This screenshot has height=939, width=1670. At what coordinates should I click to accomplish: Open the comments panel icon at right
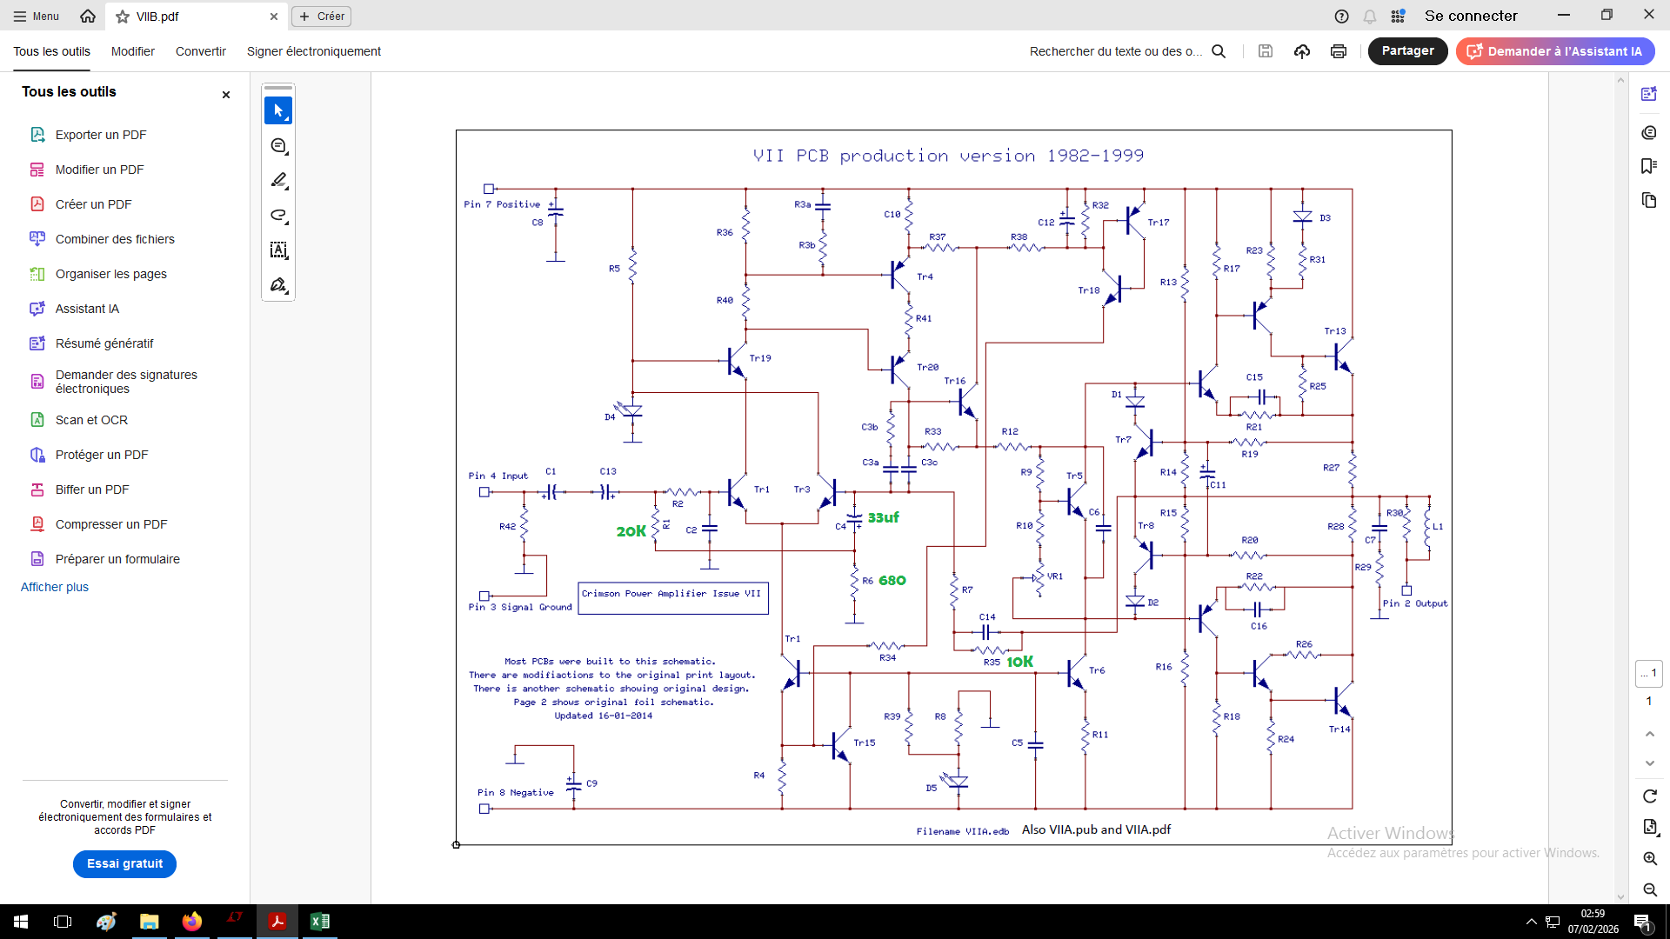click(1649, 132)
